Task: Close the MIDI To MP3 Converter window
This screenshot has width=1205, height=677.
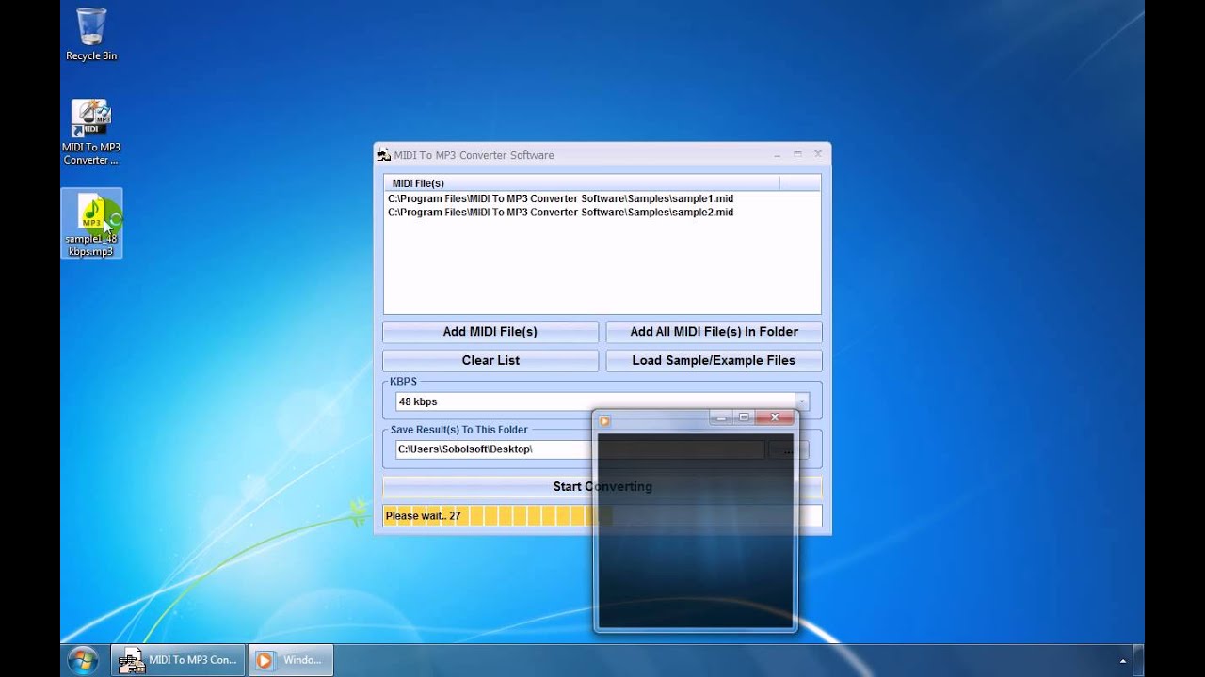Action: click(817, 153)
